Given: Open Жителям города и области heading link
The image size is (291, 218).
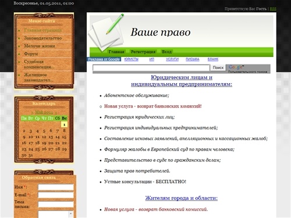Looking at the screenshot, I should 182,198.
